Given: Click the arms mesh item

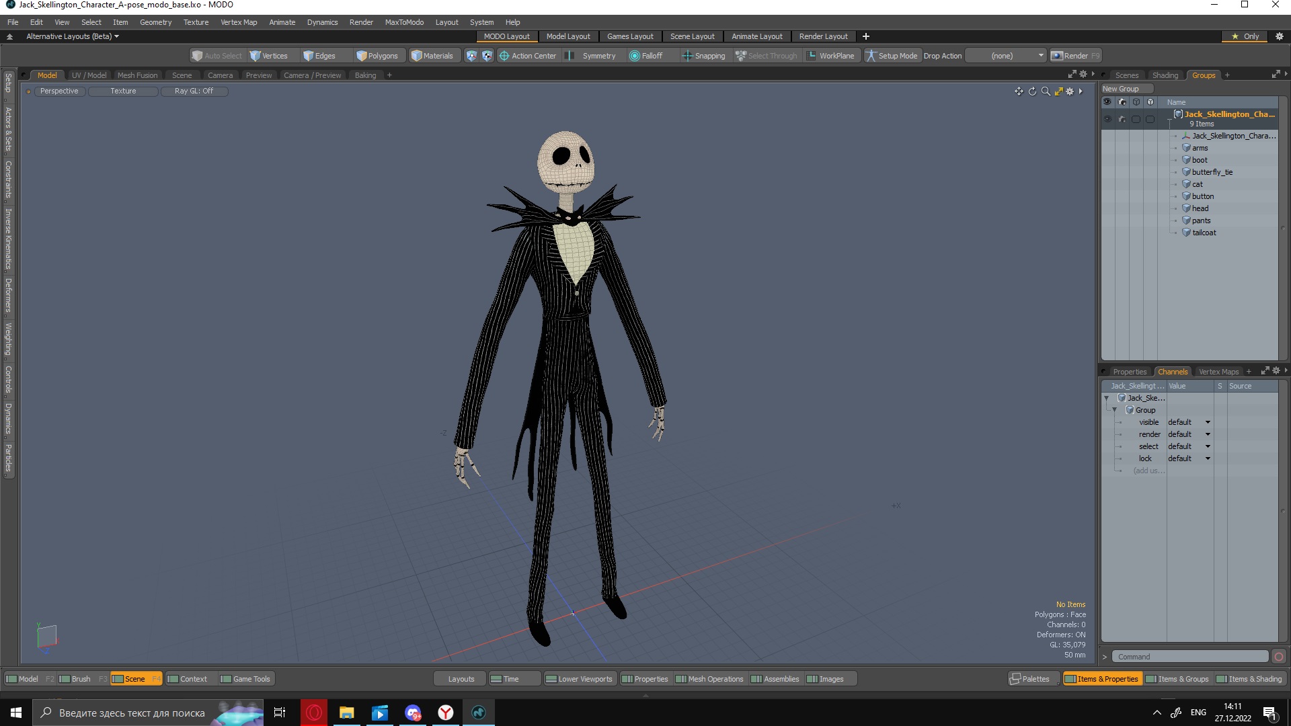Looking at the screenshot, I should (1200, 148).
